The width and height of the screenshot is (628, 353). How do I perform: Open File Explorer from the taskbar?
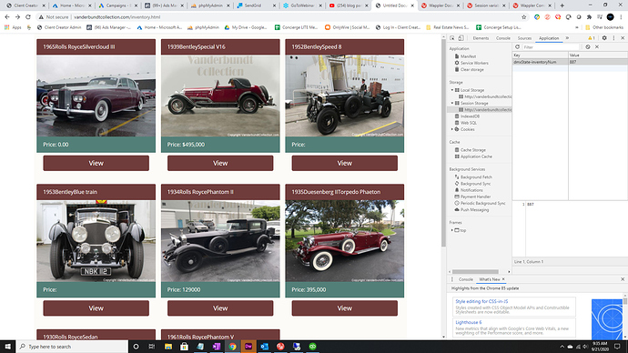click(x=168, y=347)
